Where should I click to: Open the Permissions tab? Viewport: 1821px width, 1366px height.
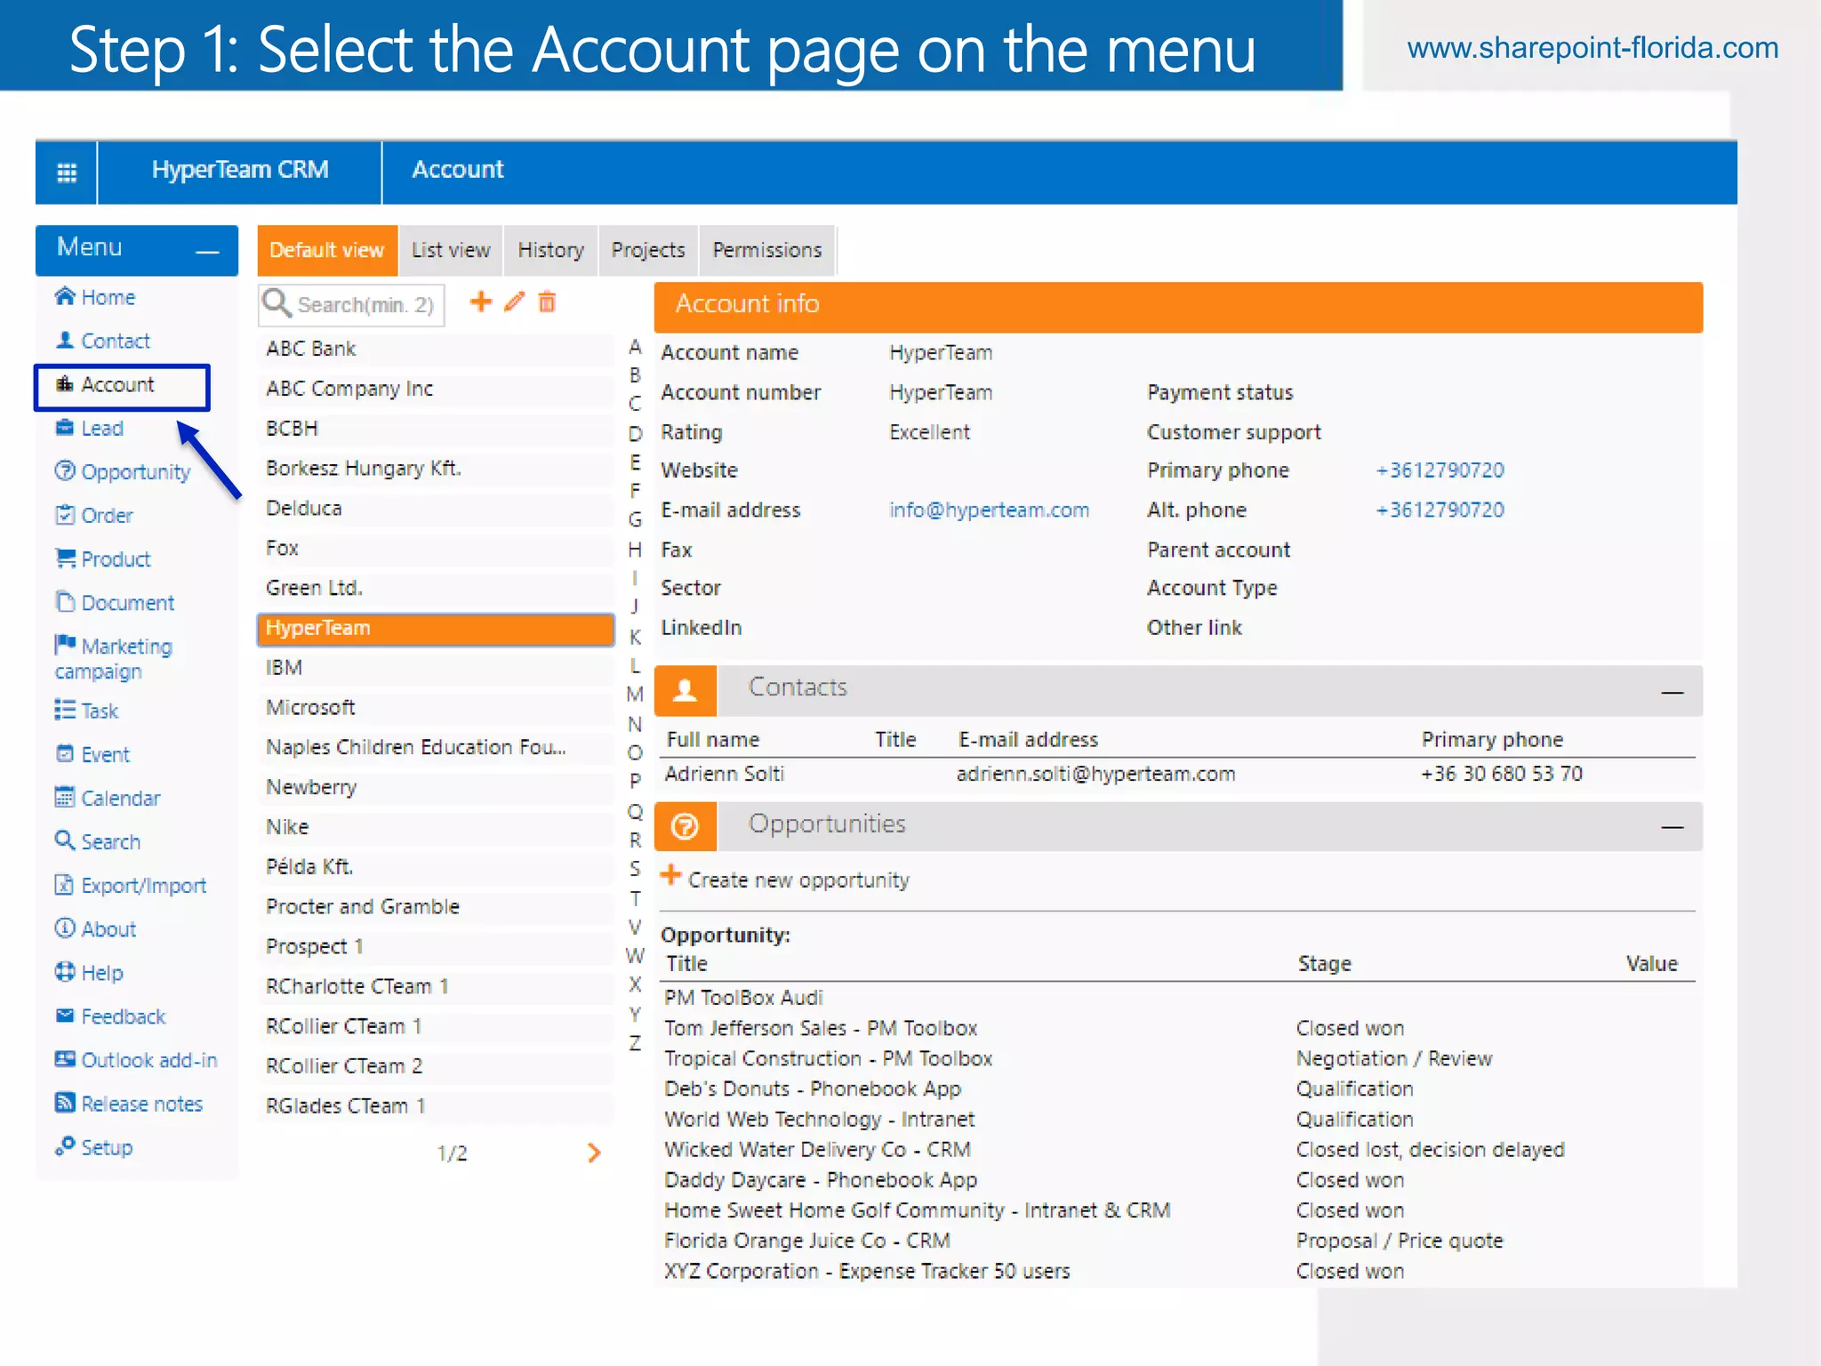coord(766,251)
